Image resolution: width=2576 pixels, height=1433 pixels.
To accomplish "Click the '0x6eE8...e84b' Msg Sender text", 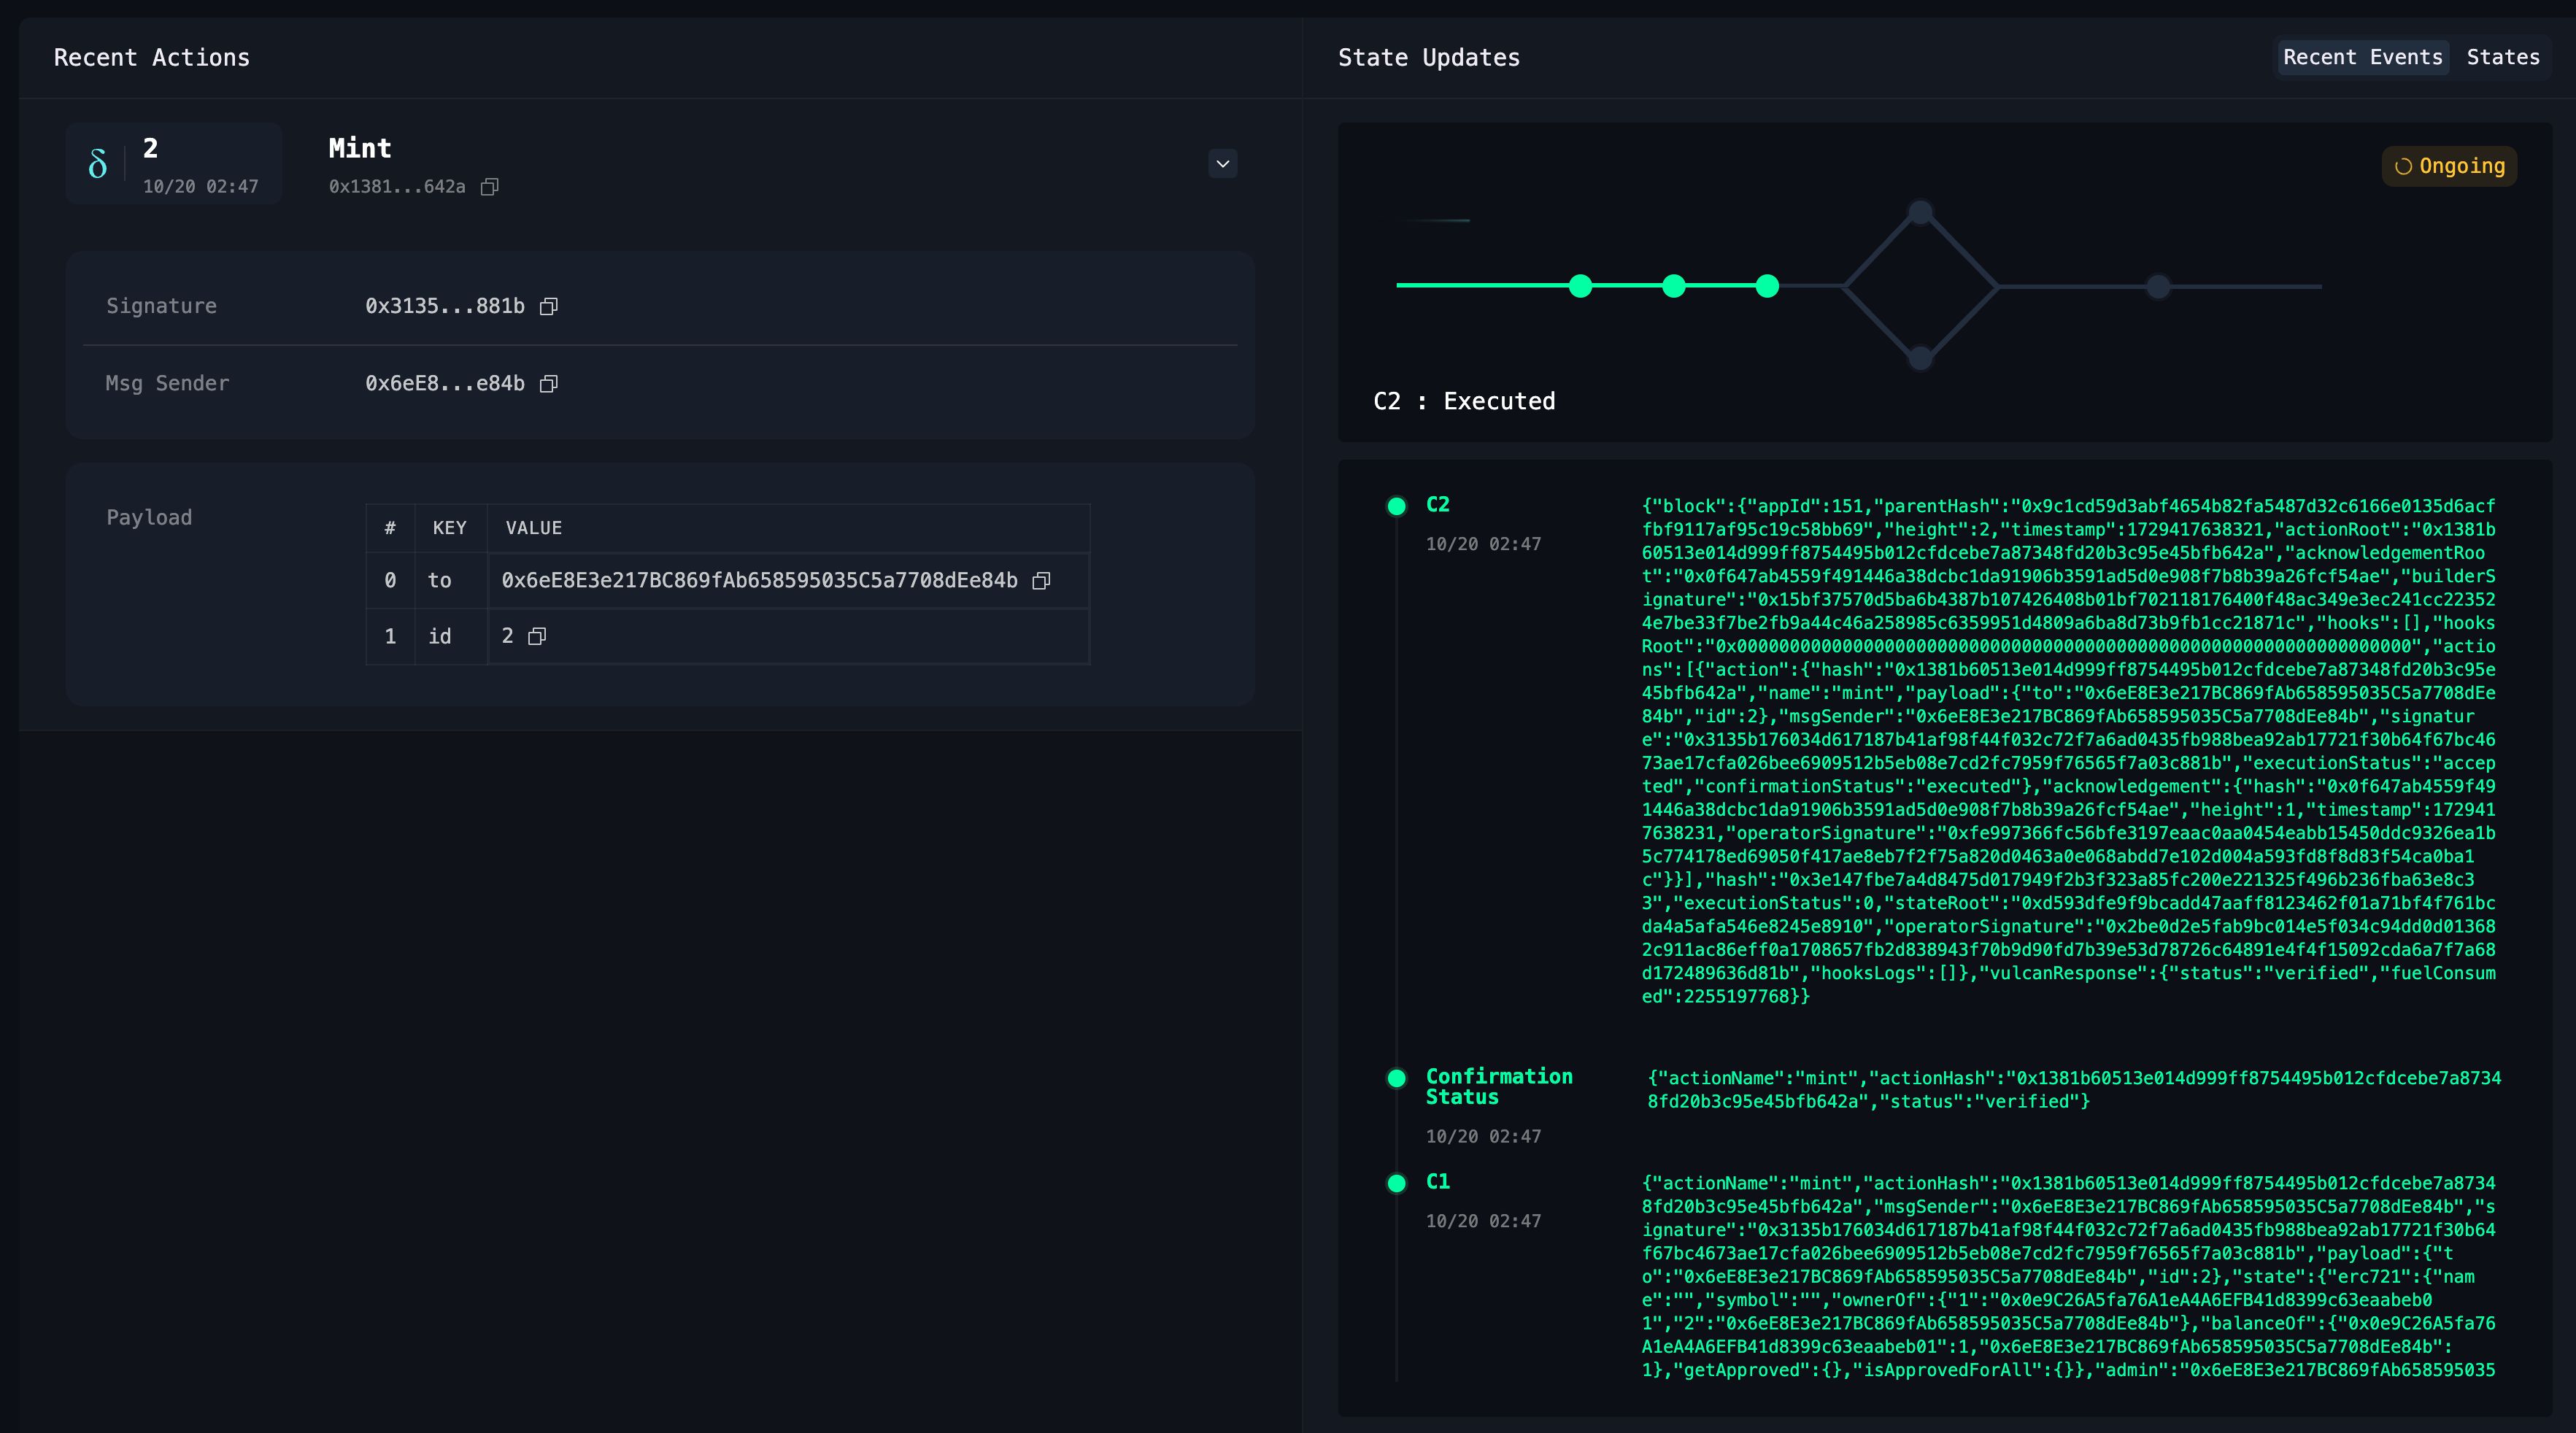I will click(444, 384).
